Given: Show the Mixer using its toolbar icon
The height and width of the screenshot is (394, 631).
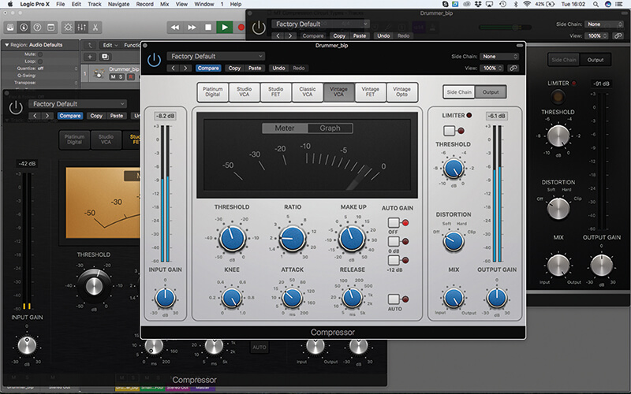Looking at the screenshot, I should tap(82, 28).
